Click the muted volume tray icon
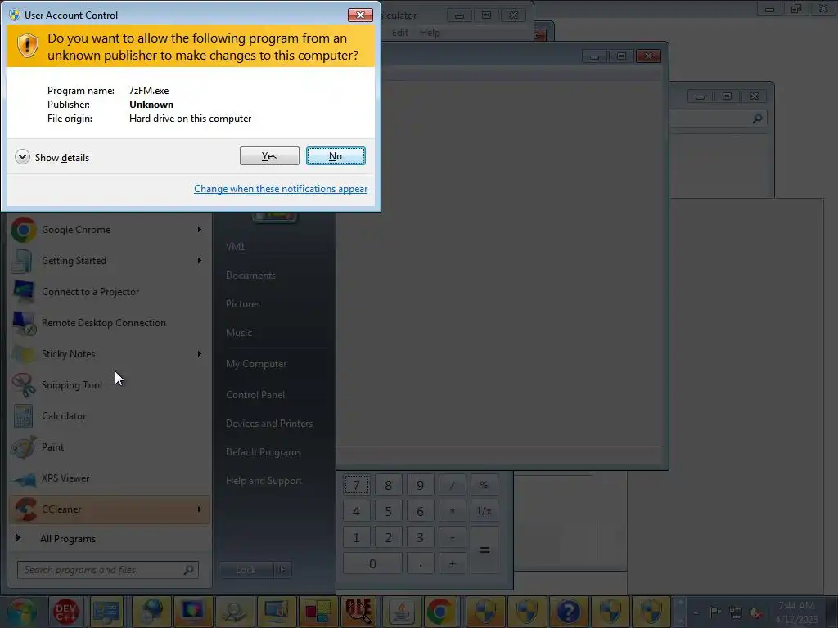838x628 pixels. [x=755, y=612]
